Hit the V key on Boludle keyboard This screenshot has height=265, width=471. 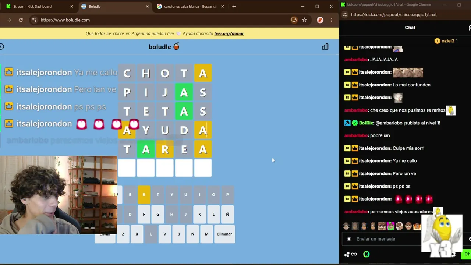point(165,234)
